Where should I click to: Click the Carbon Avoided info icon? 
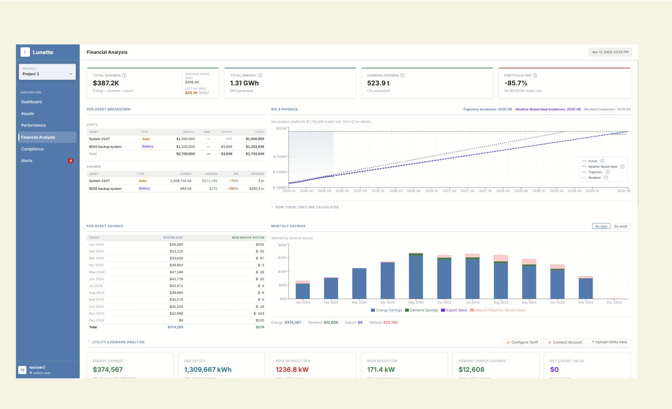pos(402,76)
